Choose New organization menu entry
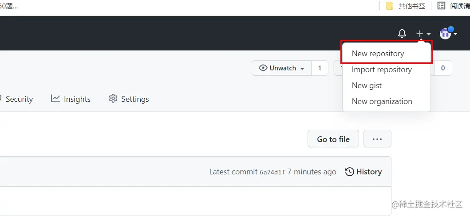The height and width of the screenshot is (216, 470). (x=382, y=101)
